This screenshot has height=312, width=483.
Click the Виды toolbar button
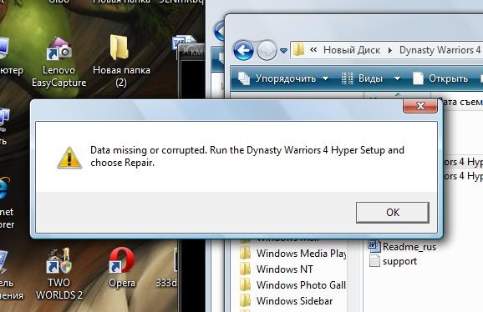point(363,78)
